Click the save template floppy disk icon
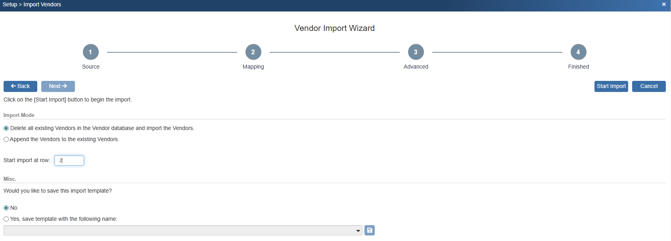Viewport: 671px width, 241px height. [x=369, y=230]
